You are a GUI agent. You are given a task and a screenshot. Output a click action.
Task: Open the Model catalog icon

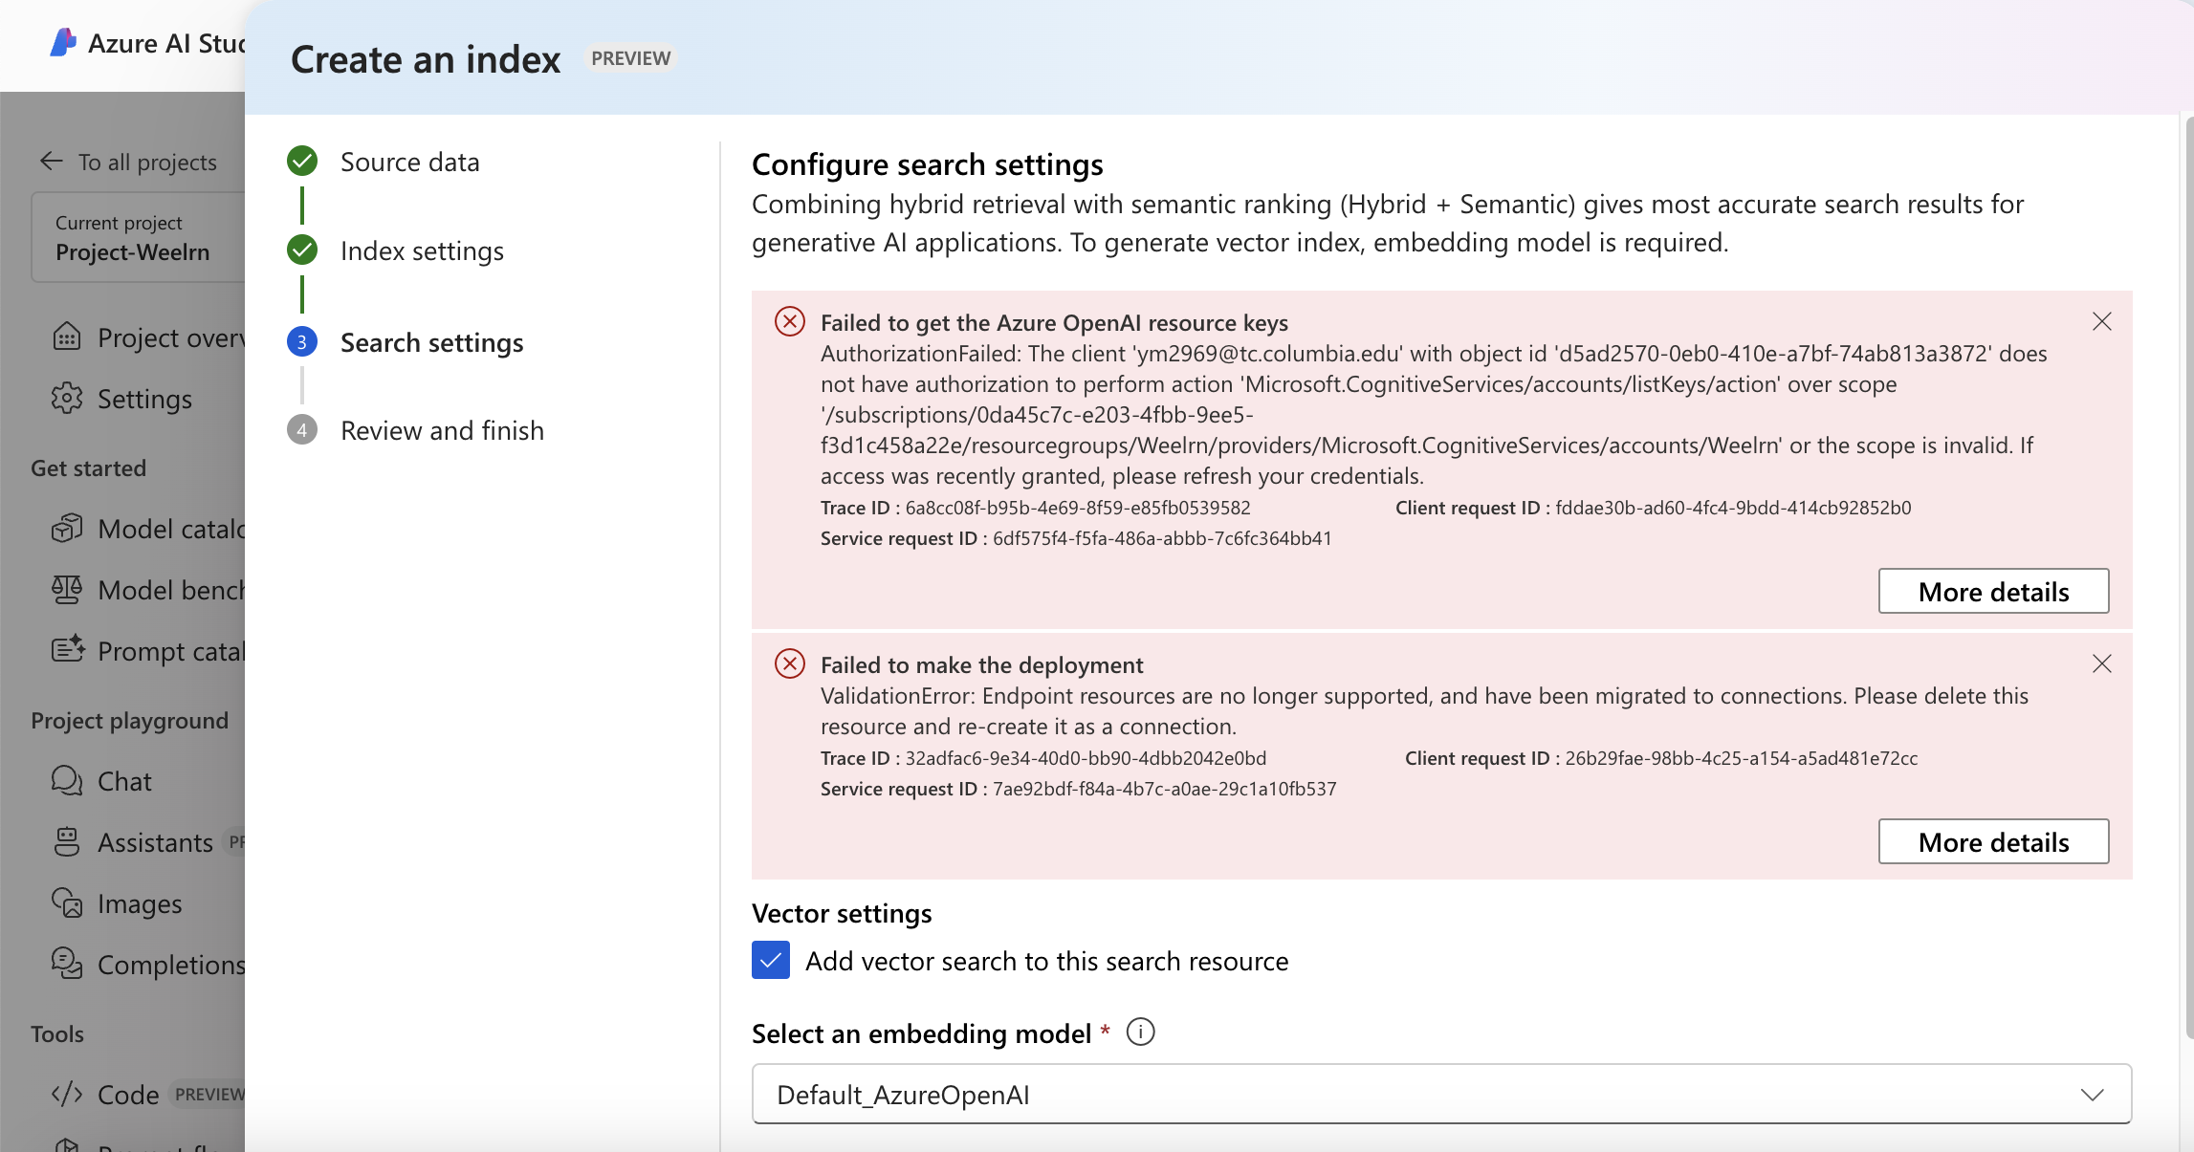(x=66, y=528)
